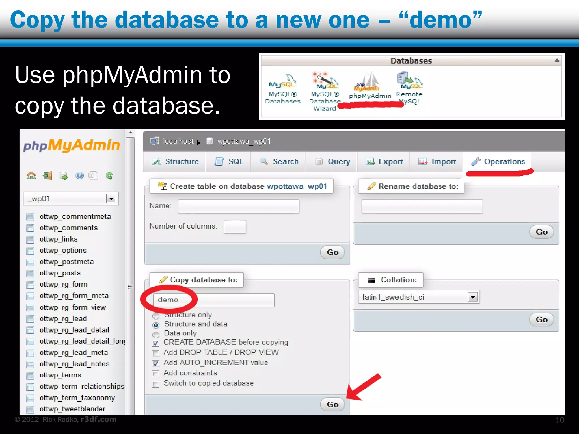Click table icon beside ottwp_links
This screenshot has height=434, width=579.
tap(30, 240)
